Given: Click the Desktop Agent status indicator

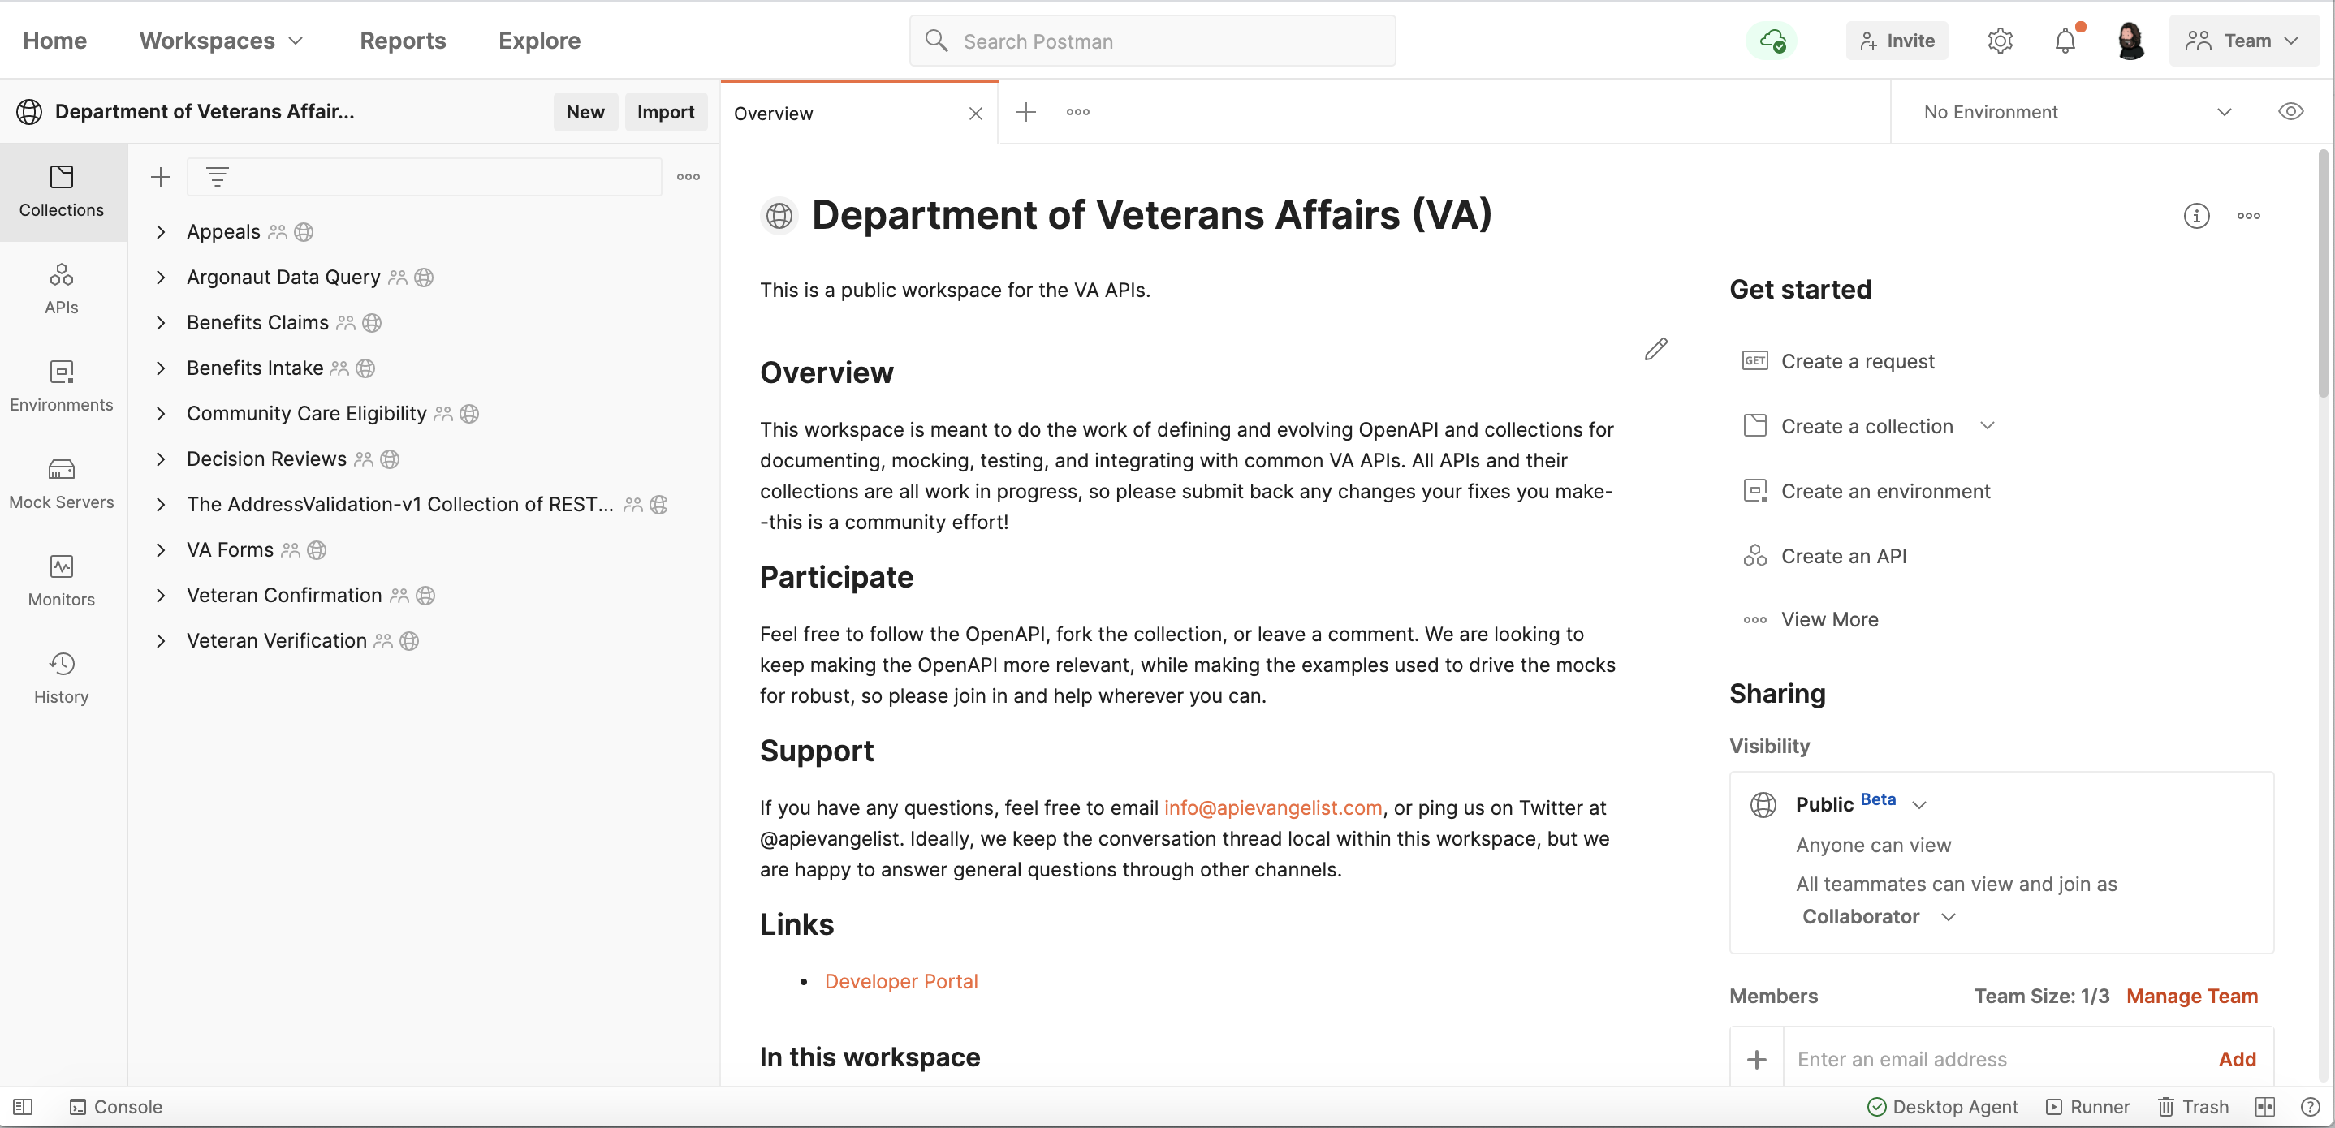Looking at the screenshot, I should click(1943, 1106).
